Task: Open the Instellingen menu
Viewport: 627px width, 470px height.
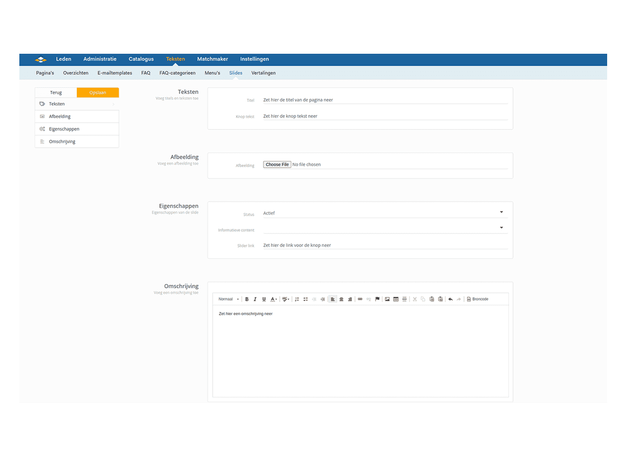Action: click(254, 59)
